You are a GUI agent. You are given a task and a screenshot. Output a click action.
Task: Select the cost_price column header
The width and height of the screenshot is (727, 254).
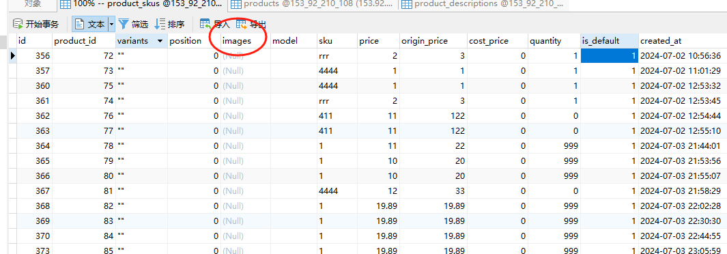498,41
